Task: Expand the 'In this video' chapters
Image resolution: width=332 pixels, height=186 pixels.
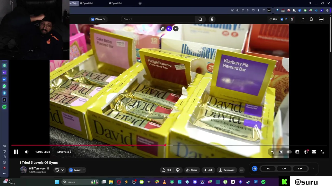Action: click(64, 152)
